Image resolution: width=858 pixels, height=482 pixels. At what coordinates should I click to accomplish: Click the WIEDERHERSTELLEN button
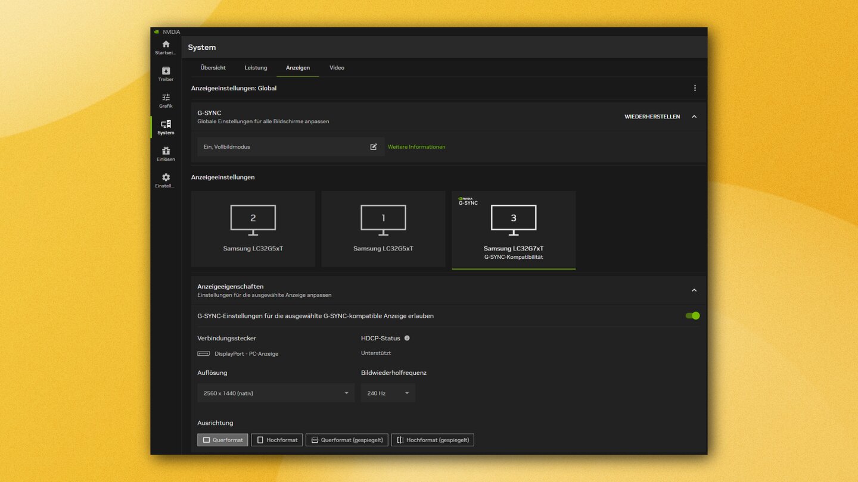[x=653, y=117]
